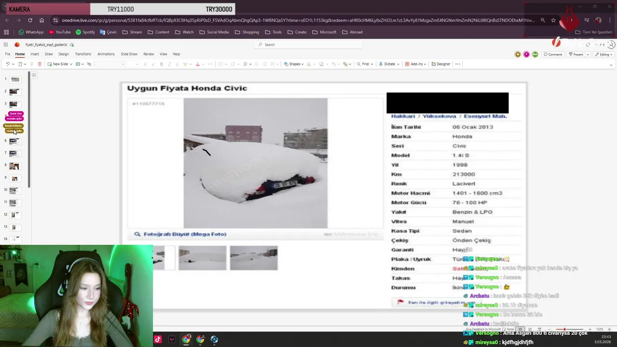This screenshot has height=347, width=617.
Task: Switch to the Slide Show tab
Action: pos(129,54)
